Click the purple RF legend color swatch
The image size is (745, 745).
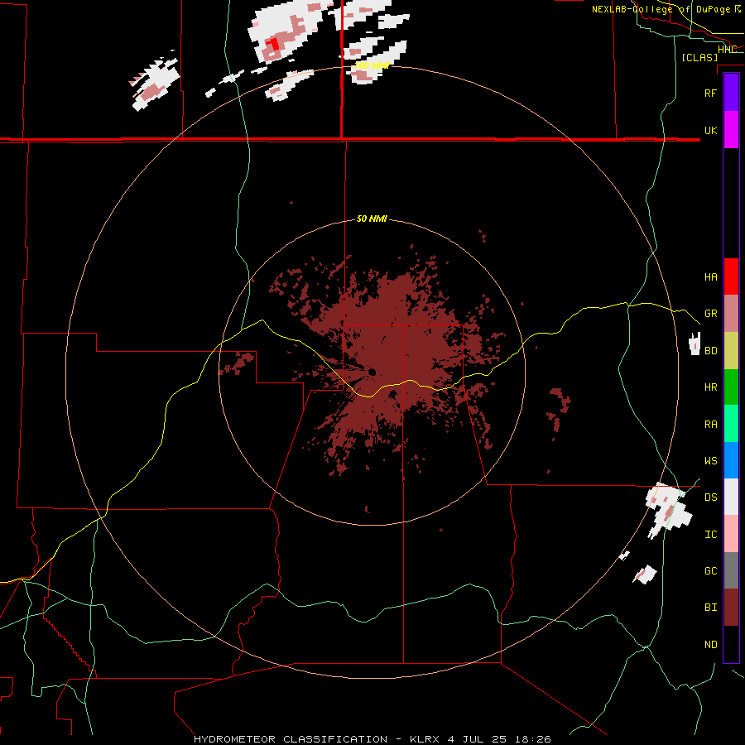click(731, 93)
